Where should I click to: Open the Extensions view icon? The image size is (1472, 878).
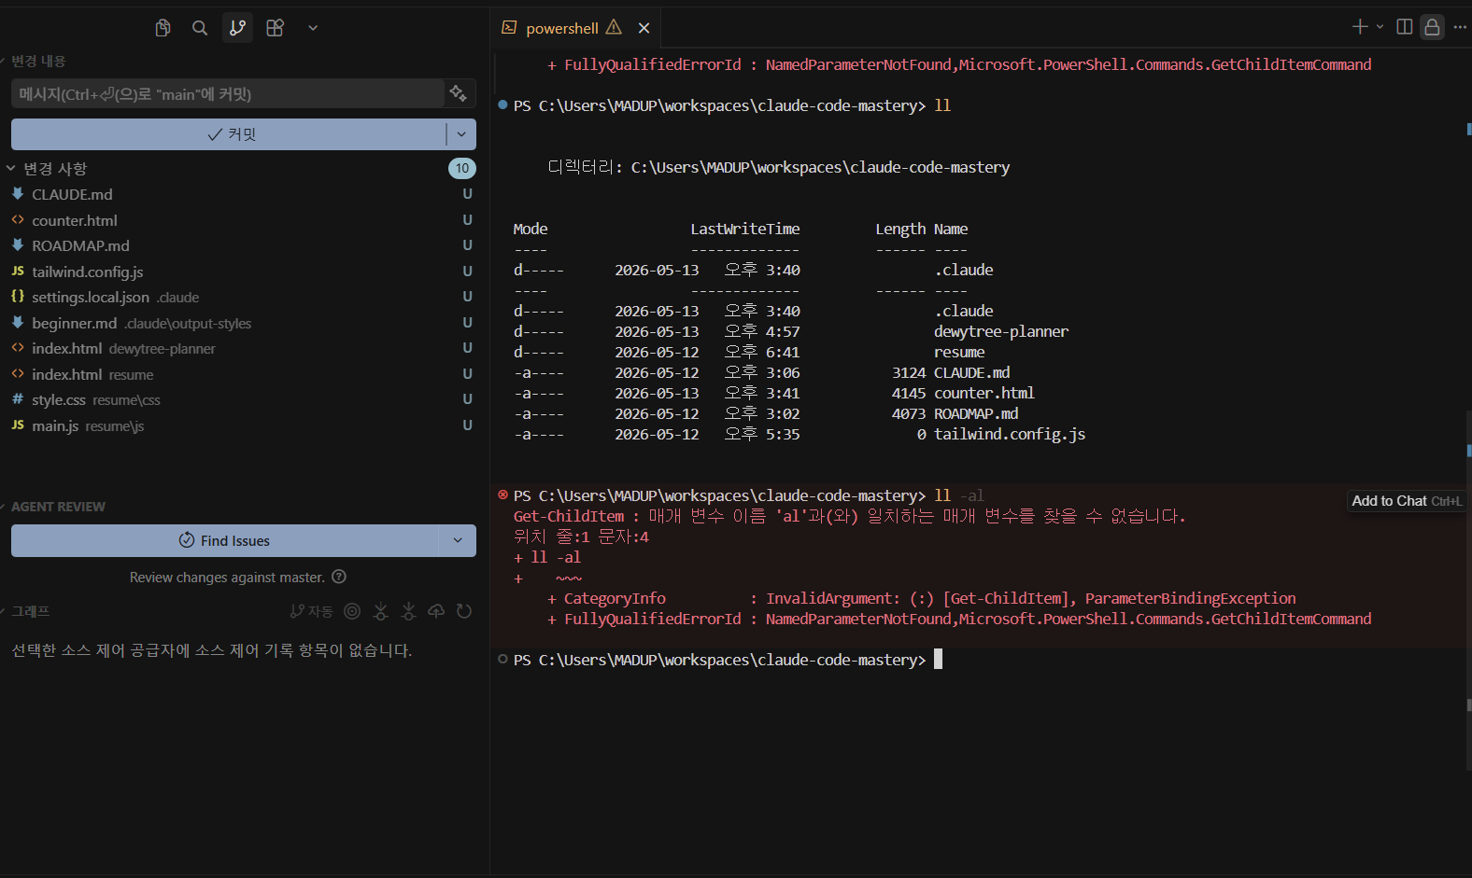275,28
